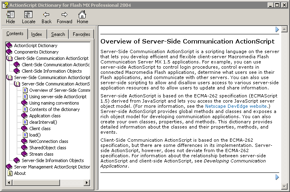
Task: Select Stream class entry
Action: [x=41, y=154]
